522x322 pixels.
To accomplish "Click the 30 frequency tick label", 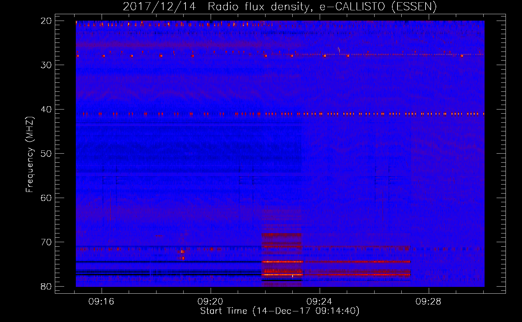I will [46, 65].
